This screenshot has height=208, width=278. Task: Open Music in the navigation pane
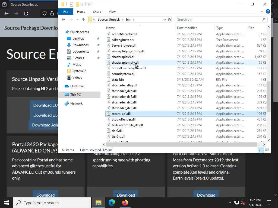(x=77, y=64)
